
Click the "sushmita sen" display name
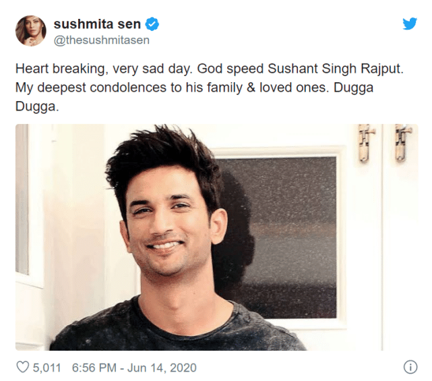click(97, 24)
